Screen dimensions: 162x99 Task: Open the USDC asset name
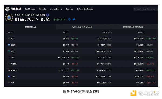pyautogui.click(x=13, y=45)
